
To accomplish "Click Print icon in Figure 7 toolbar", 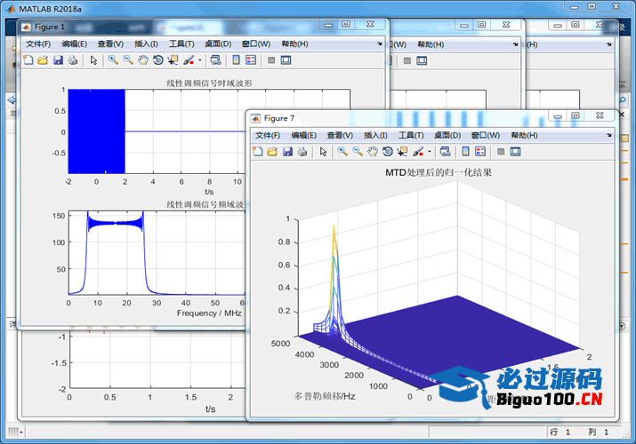I will tap(302, 152).
